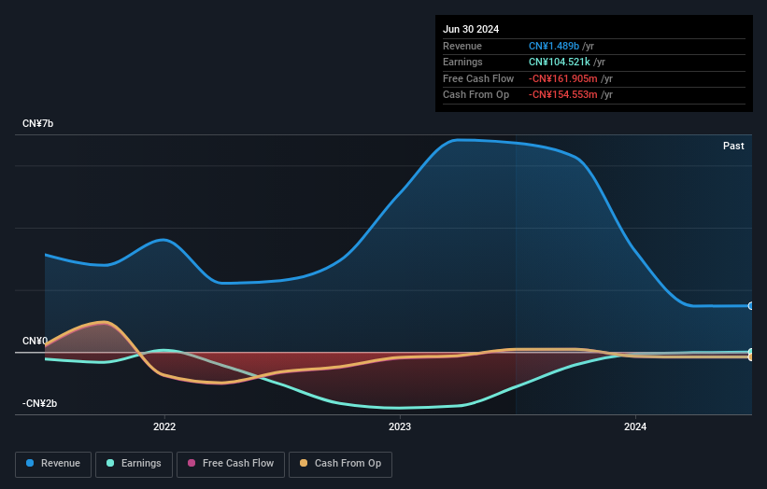The height and width of the screenshot is (489, 767).
Task: Click the CN¥104.521k earnings value
Action: 559,62
